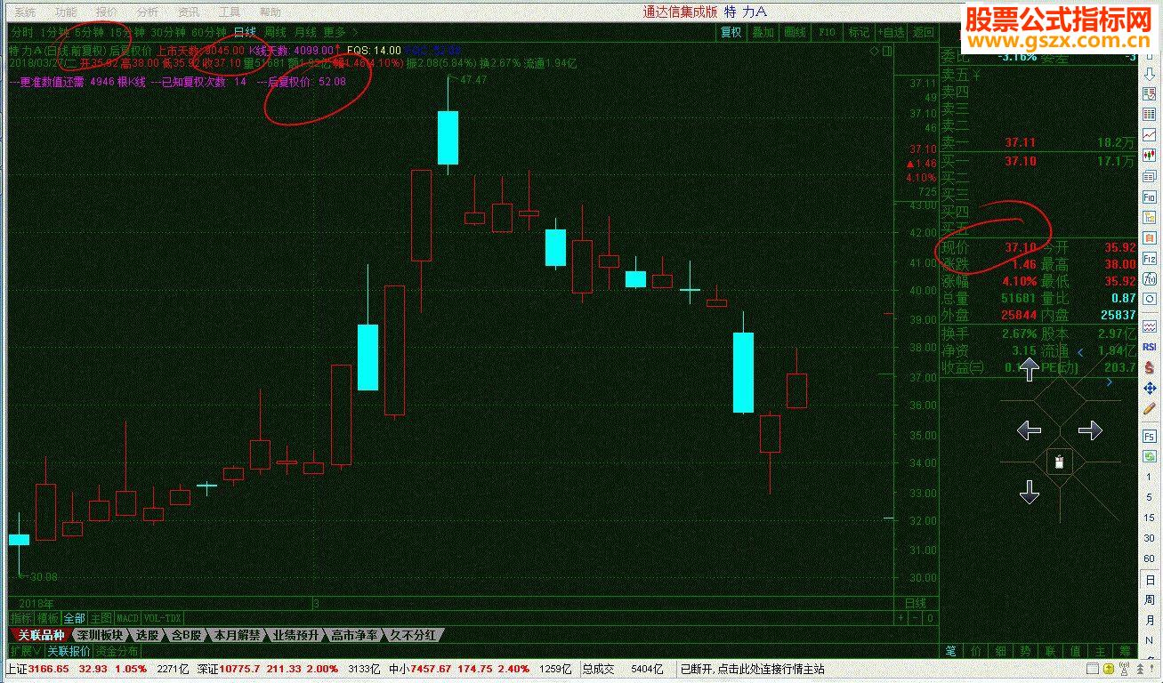1163x683 pixels.
Task: Click the down arrow navigation pad button
Action: (1029, 492)
